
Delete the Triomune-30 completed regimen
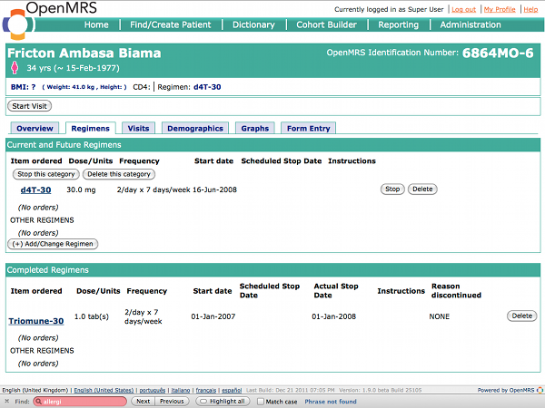pyautogui.click(x=521, y=316)
